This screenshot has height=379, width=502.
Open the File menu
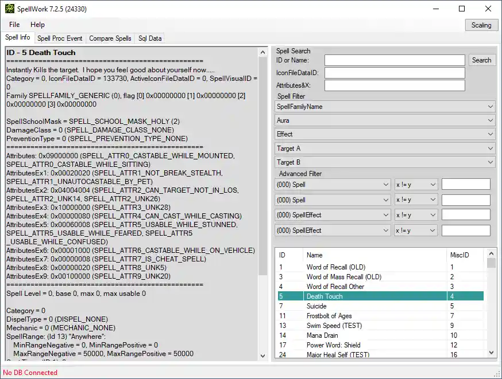(13, 25)
